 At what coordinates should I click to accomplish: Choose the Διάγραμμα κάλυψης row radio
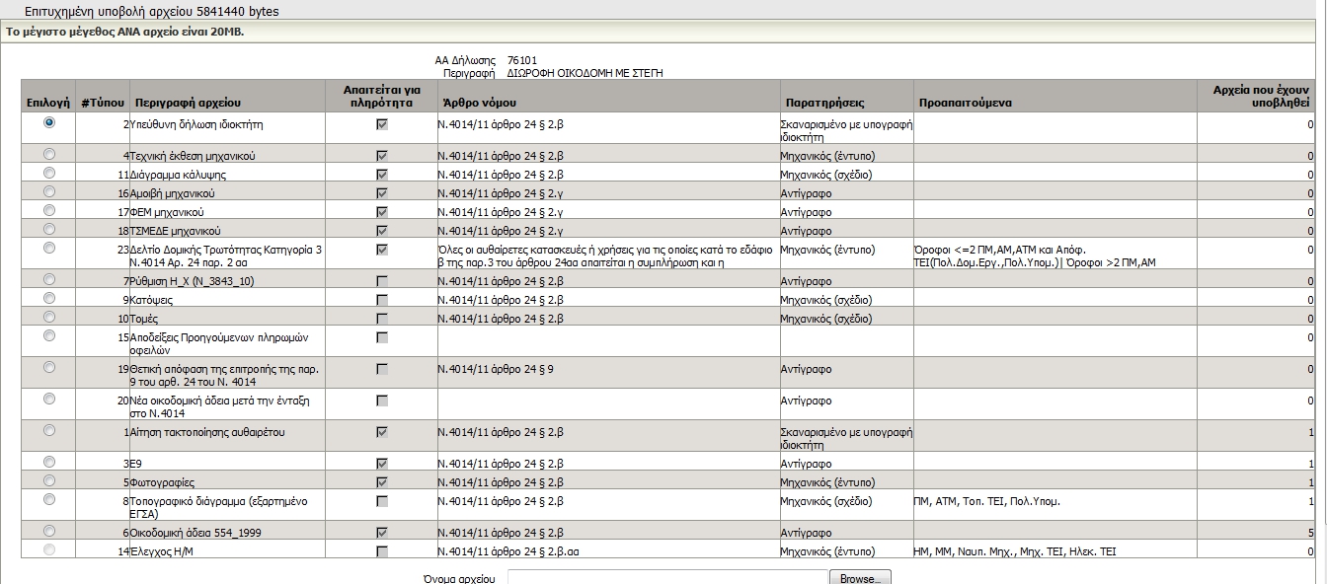[49, 173]
